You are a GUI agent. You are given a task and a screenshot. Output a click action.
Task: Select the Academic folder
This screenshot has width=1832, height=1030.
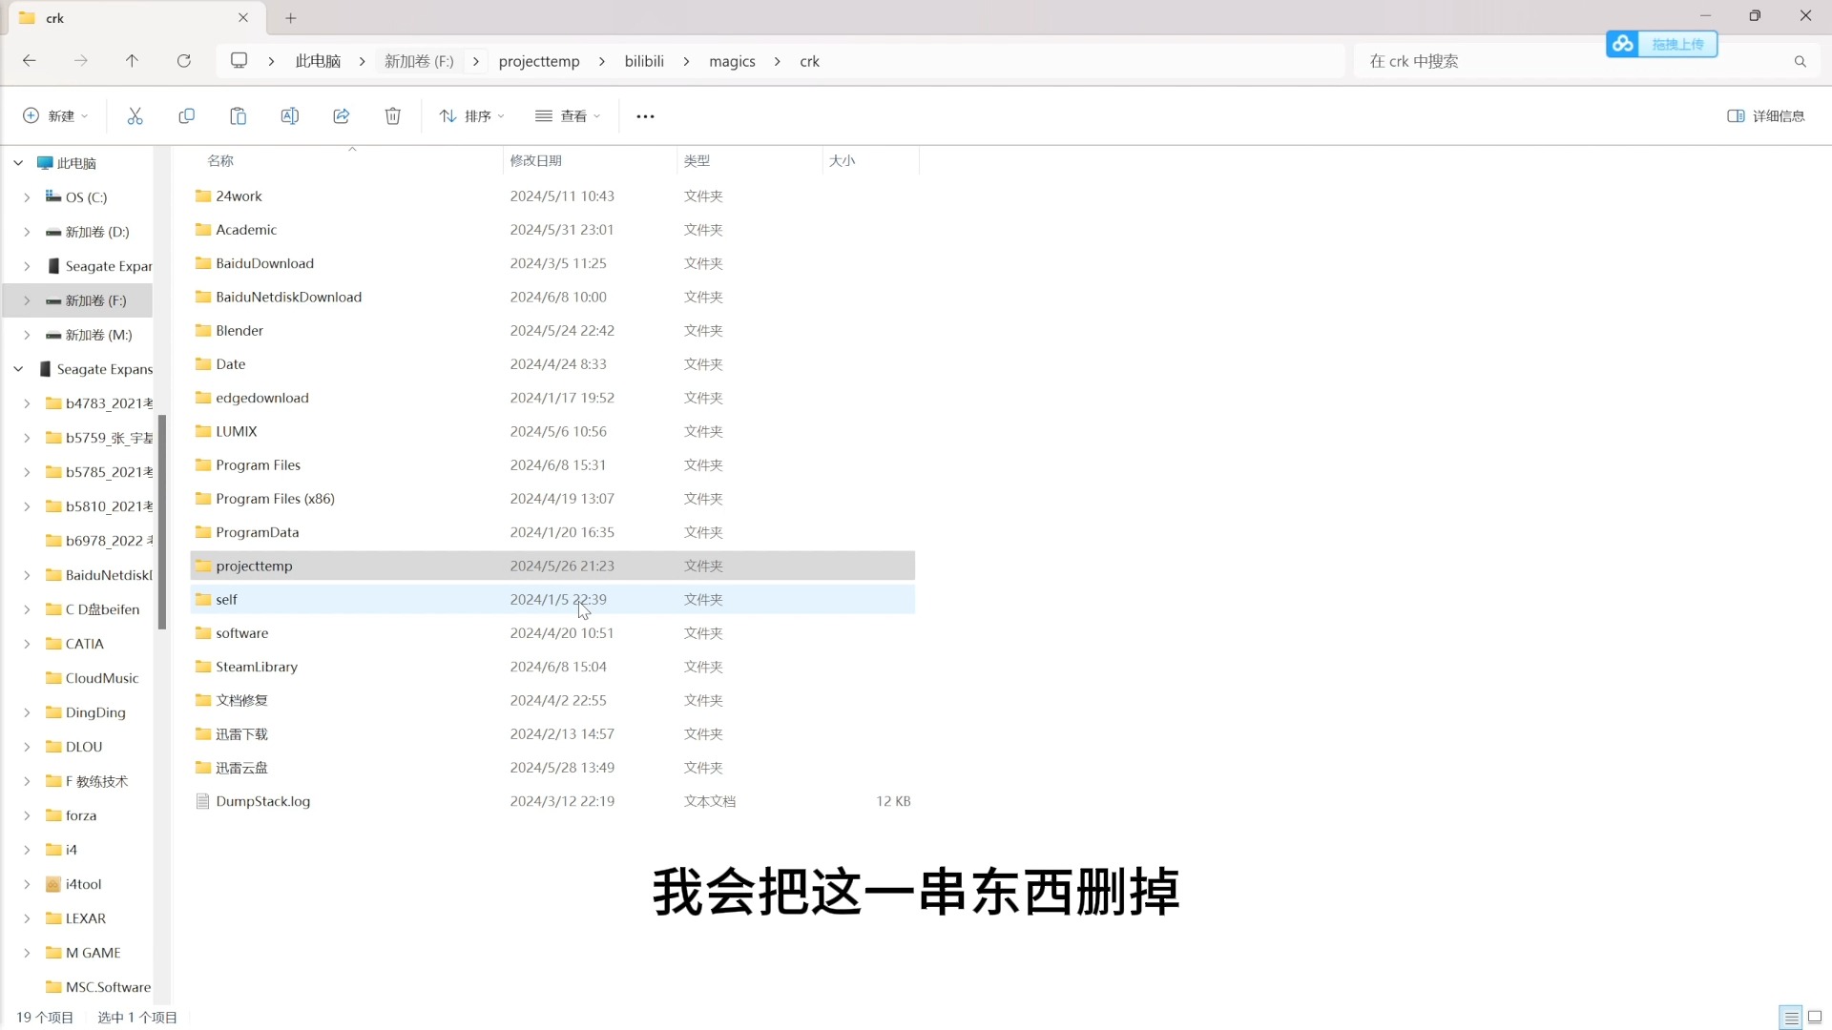click(552, 230)
